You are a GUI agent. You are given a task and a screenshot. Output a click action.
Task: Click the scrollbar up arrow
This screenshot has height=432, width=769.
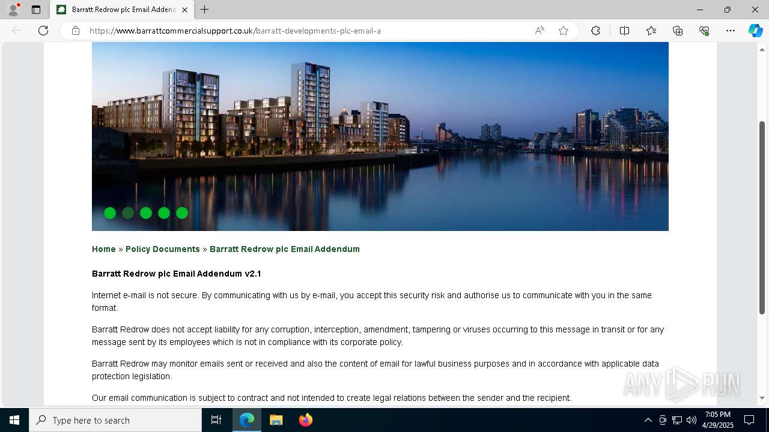click(x=762, y=49)
